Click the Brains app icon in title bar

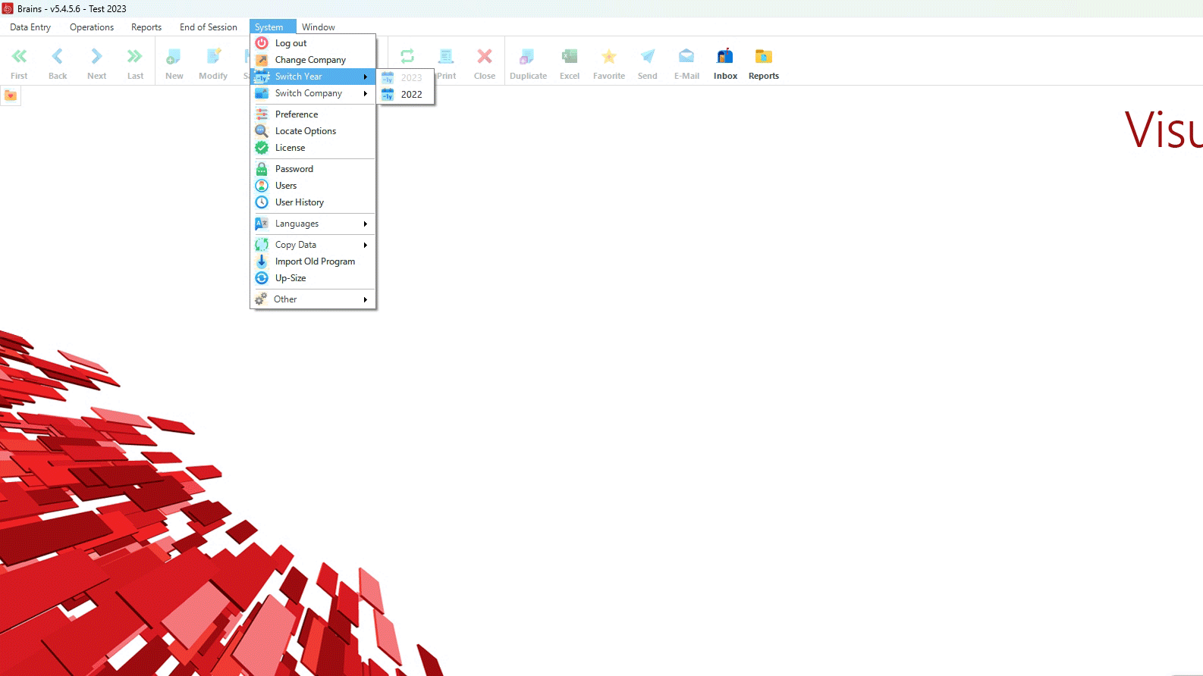[8, 8]
